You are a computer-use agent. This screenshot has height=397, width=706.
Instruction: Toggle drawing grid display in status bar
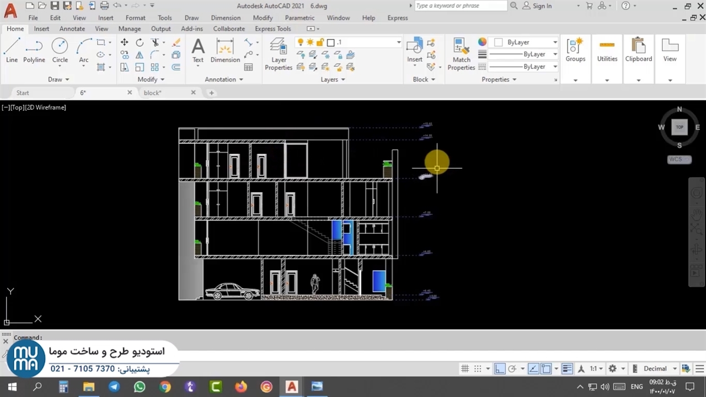coord(465,369)
